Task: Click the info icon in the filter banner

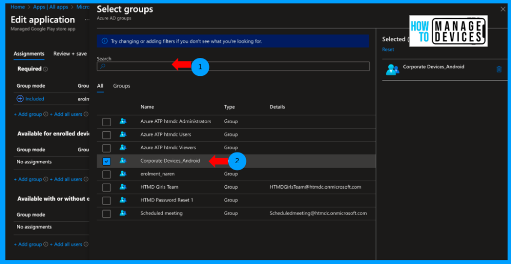Action: point(105,41)
